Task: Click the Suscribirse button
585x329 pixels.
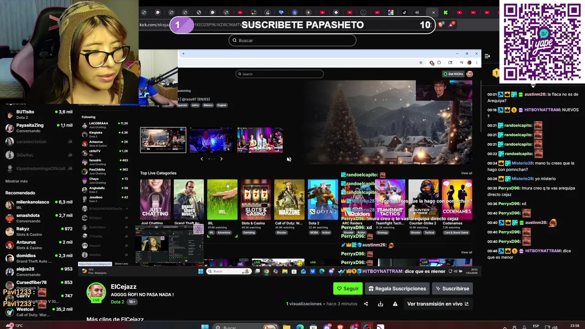Action: point(452,288)
